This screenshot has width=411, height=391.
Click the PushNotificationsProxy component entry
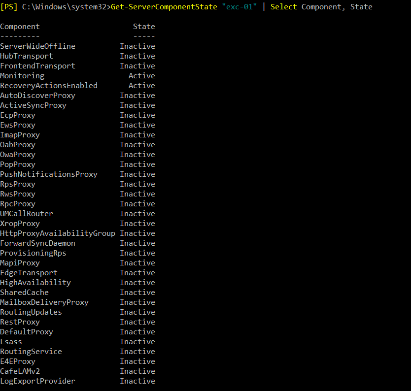tap(49, 174)
